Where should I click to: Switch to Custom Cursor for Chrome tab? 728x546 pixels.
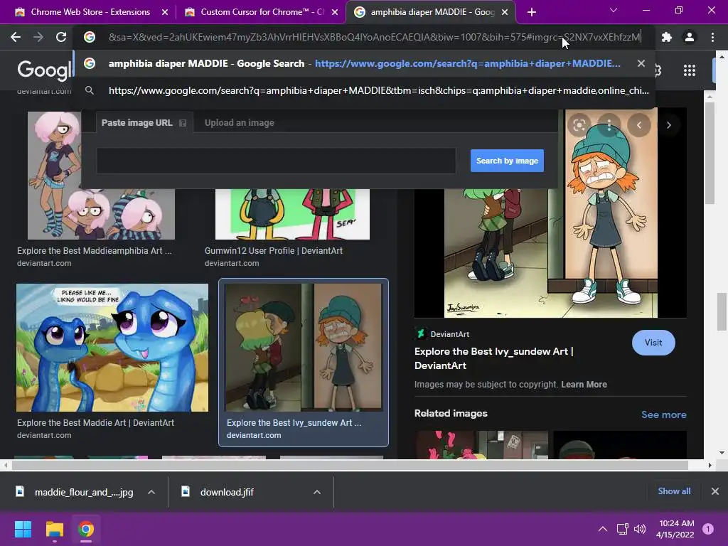point(262,12)
